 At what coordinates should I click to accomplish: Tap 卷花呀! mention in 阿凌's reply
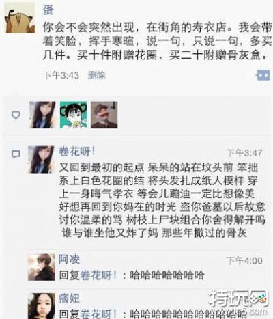point(98,275)
